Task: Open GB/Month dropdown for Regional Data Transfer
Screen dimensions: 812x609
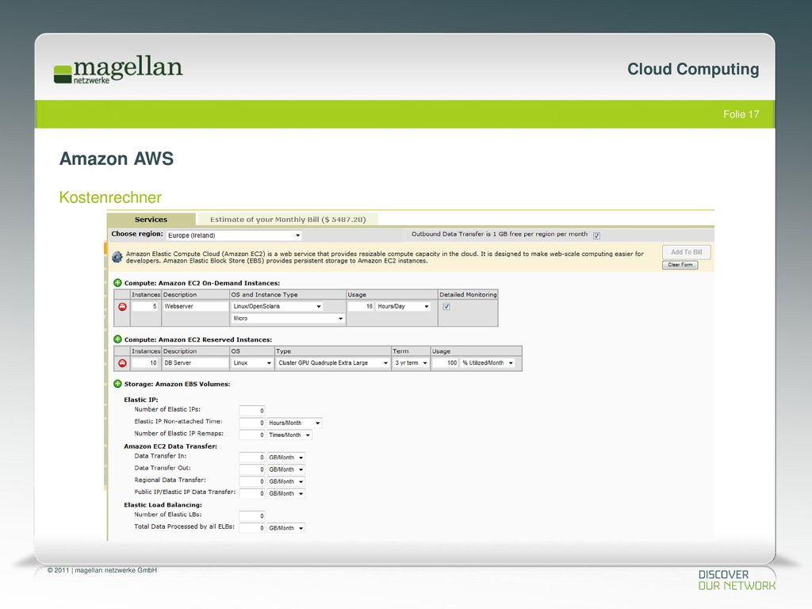Action: coord(285,481)
